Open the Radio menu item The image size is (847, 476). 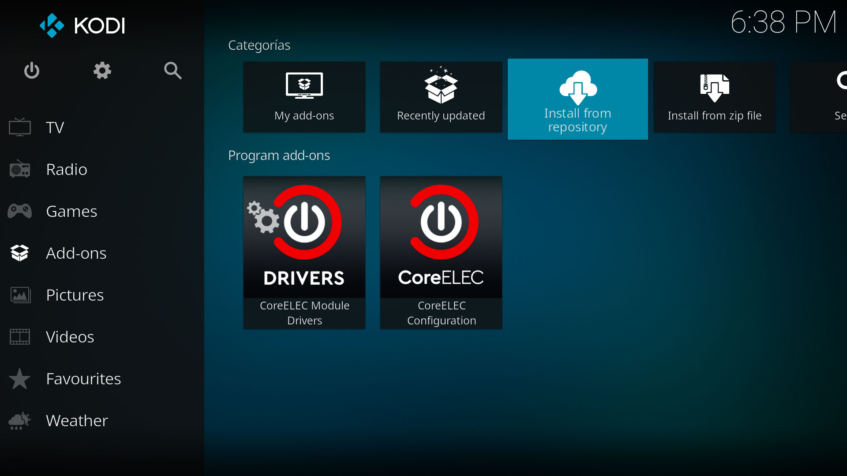[x=102, y=169]
